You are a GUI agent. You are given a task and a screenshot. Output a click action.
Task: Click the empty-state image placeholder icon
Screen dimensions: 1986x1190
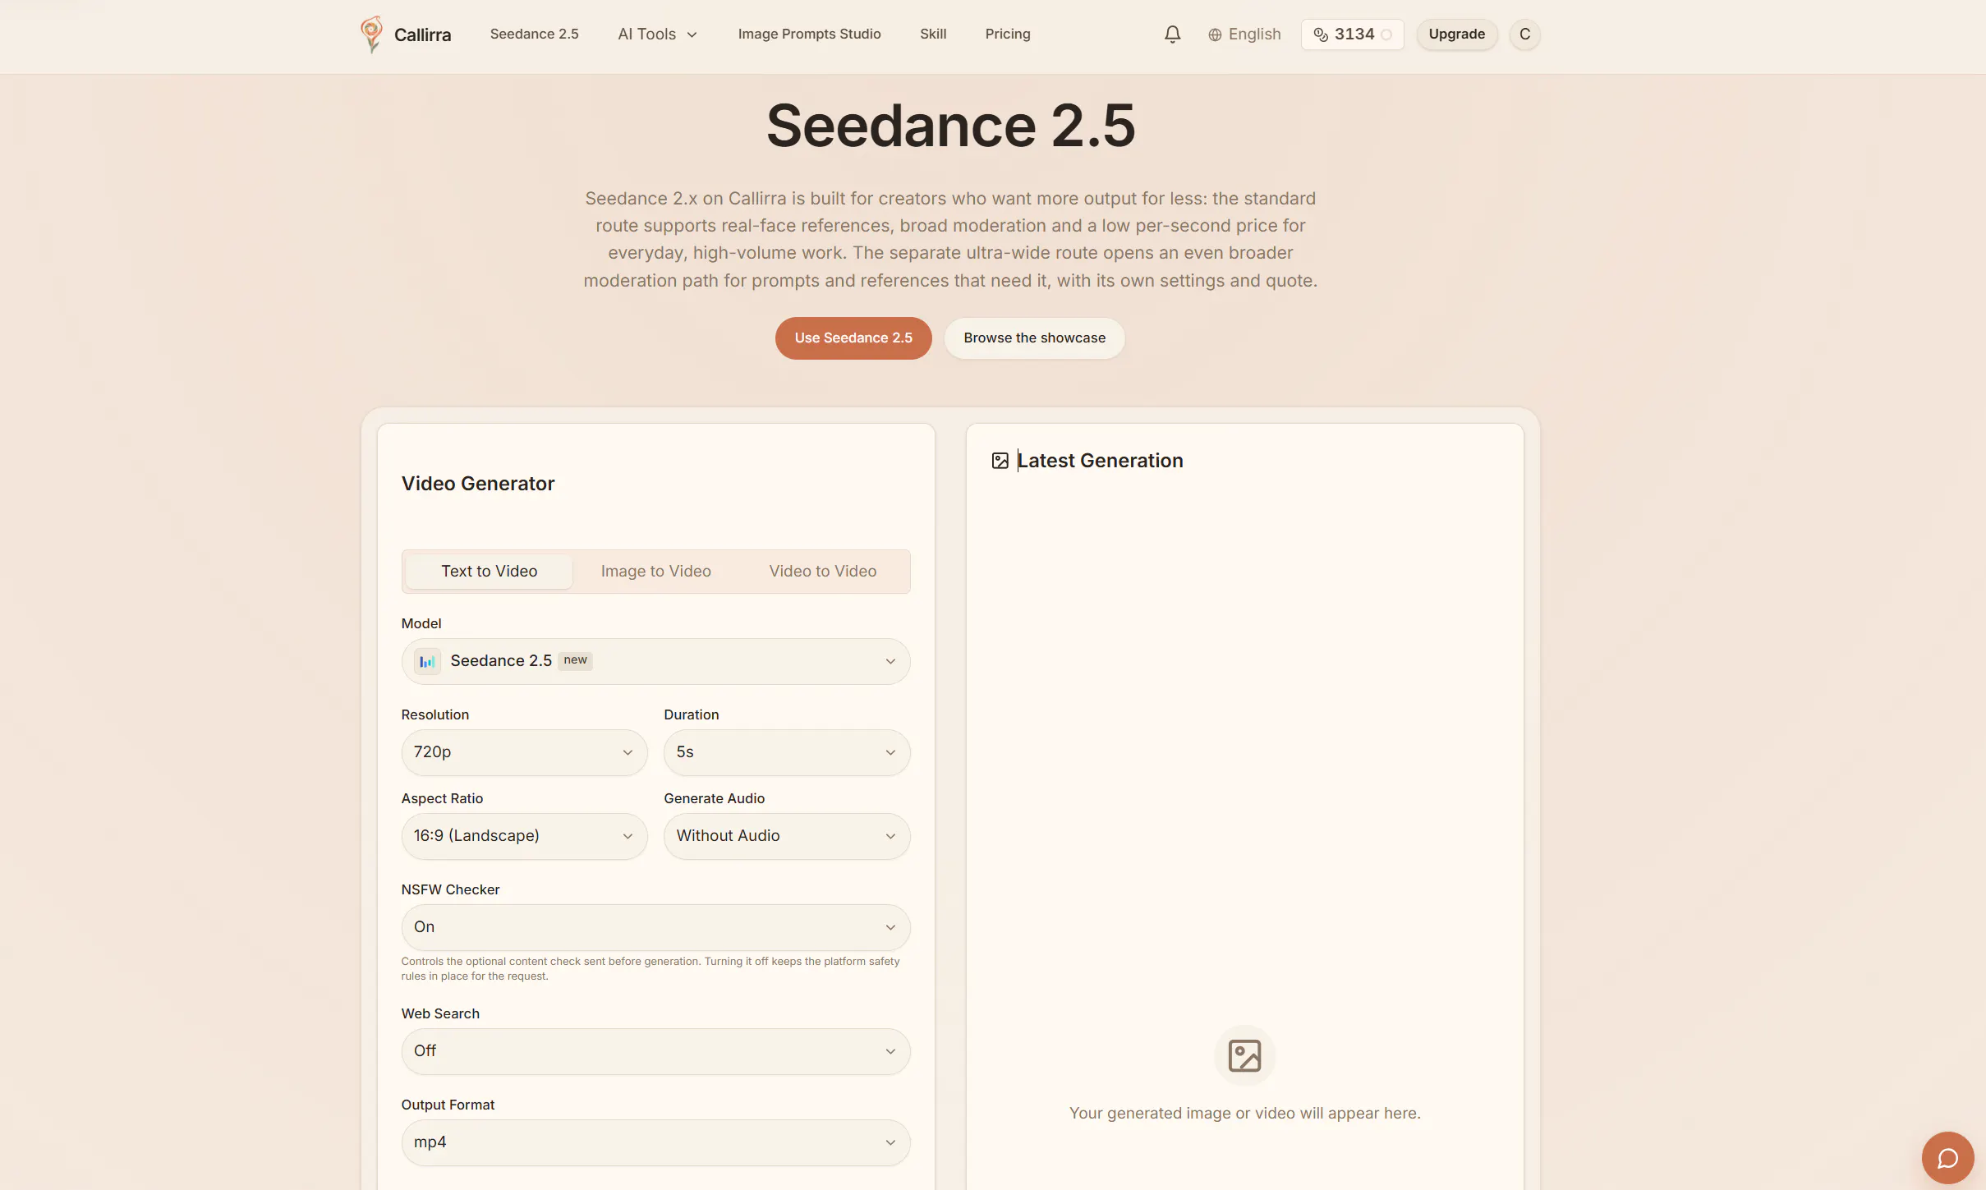tap(1244, 1055)
